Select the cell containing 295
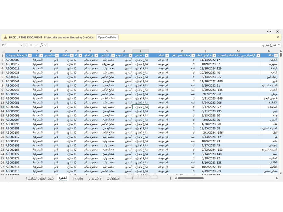The image size is (283, 212). (238, 111)
